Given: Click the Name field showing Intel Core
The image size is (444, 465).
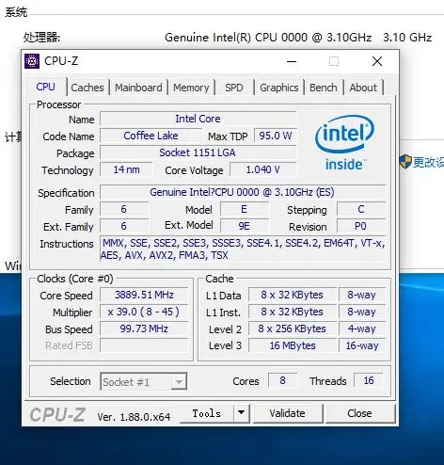Looking at the screenshot, I should [198, 119].
